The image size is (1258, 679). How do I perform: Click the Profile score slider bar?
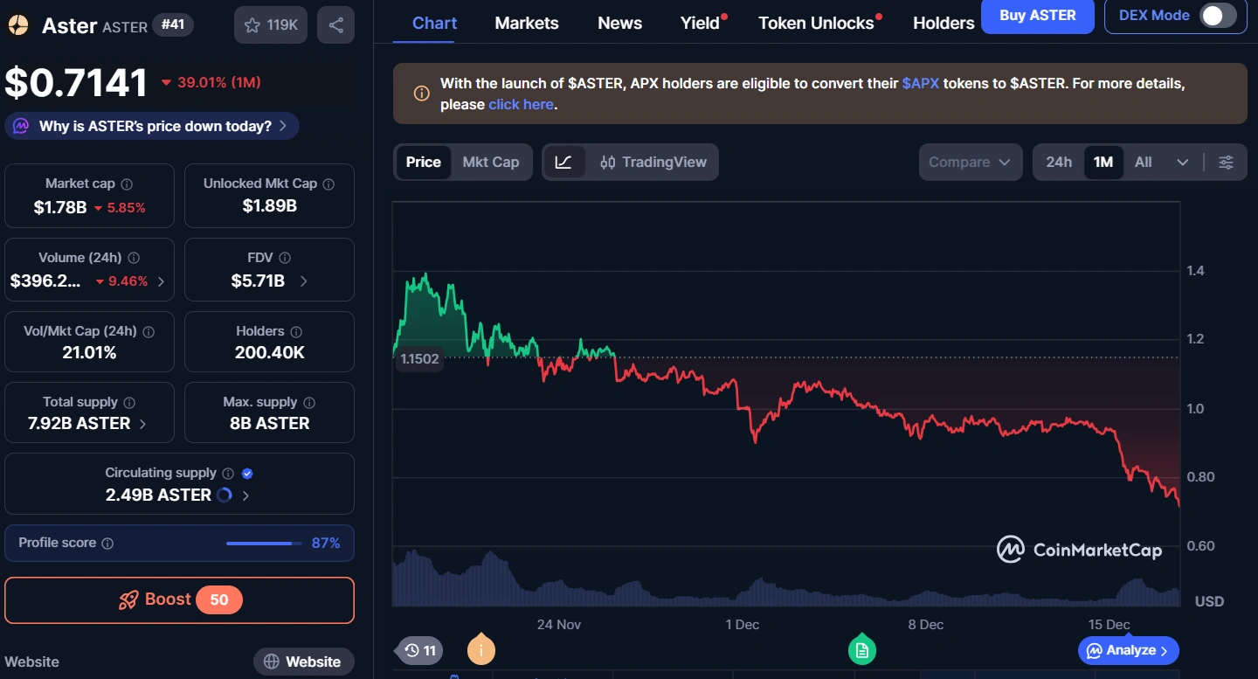coord(262,543)
